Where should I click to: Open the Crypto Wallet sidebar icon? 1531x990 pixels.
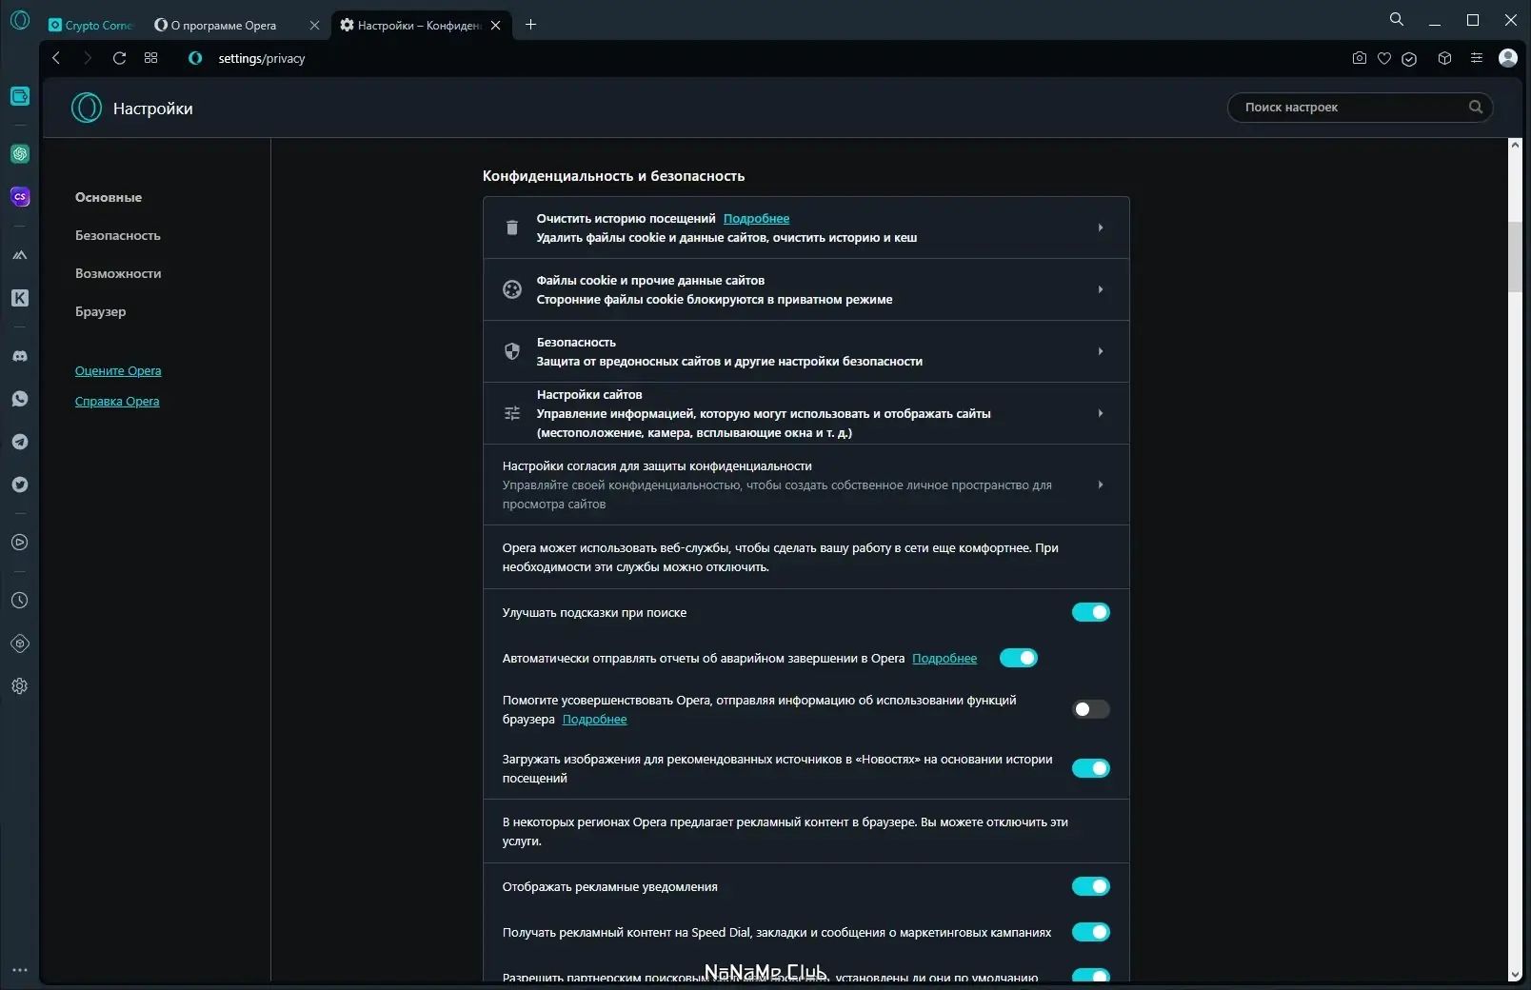(20, 96)
